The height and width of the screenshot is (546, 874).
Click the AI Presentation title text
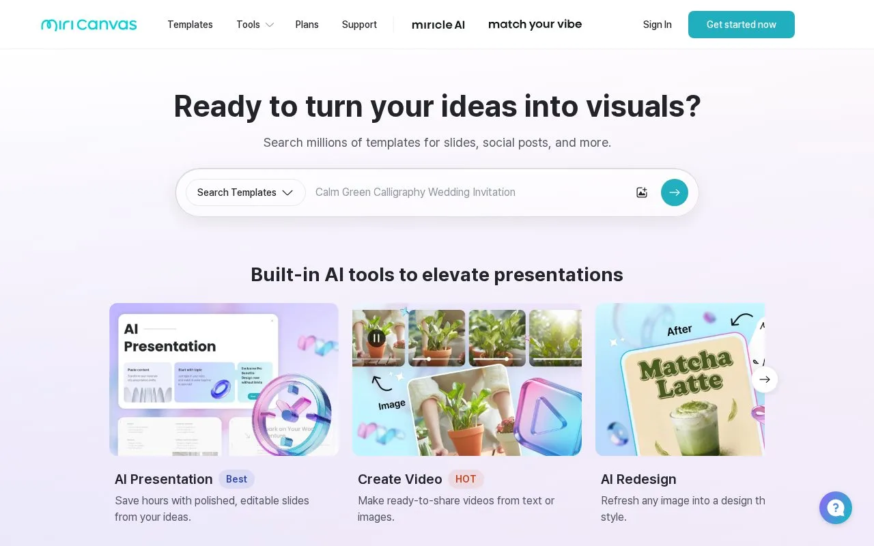point(164,479)
